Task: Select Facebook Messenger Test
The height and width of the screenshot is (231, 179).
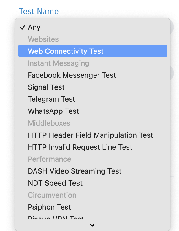Action: [72, 75]
